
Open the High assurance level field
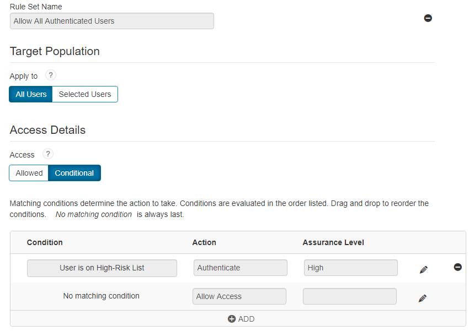click(x=350, y=268)
